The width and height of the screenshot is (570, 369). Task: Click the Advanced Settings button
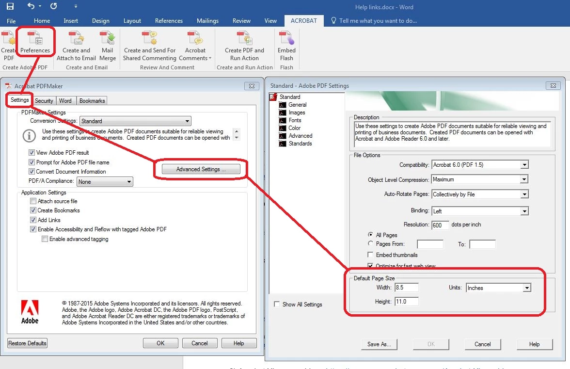pos(201,169)
